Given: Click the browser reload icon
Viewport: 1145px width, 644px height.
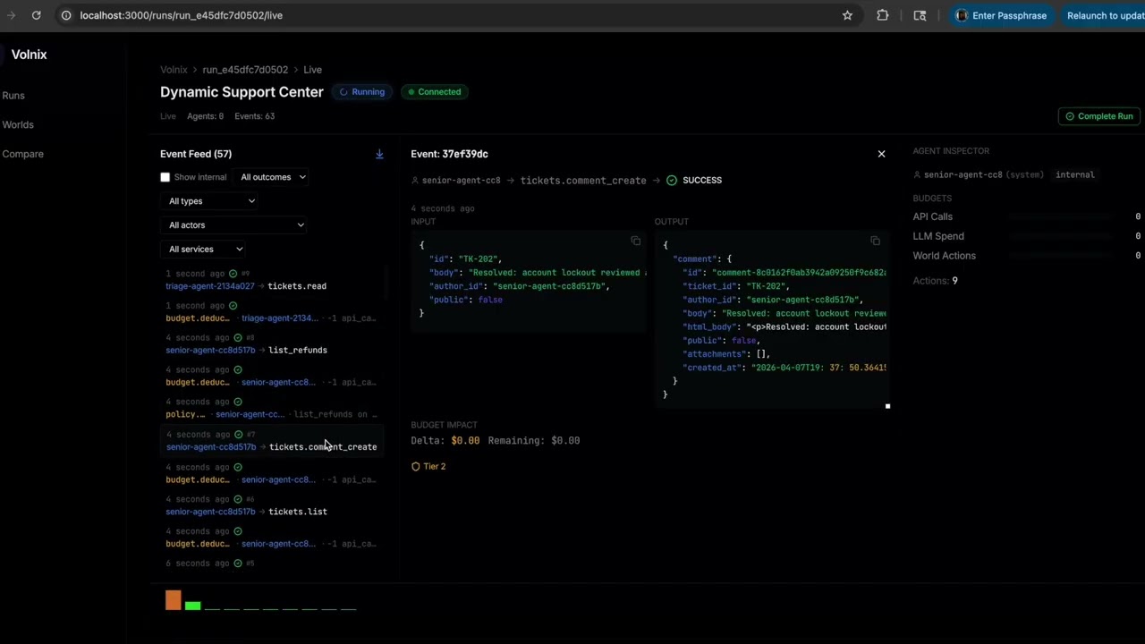Looking at the screenshot, I should pyautogui.click(x=36, y=15).
